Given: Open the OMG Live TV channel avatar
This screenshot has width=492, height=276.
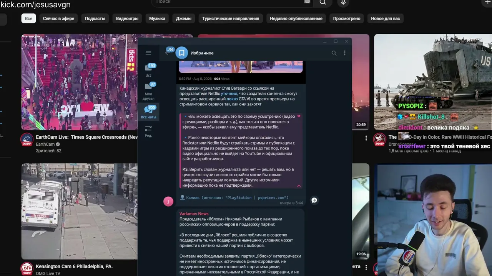Looking at the screenshot, I should [x=27, y=268].
